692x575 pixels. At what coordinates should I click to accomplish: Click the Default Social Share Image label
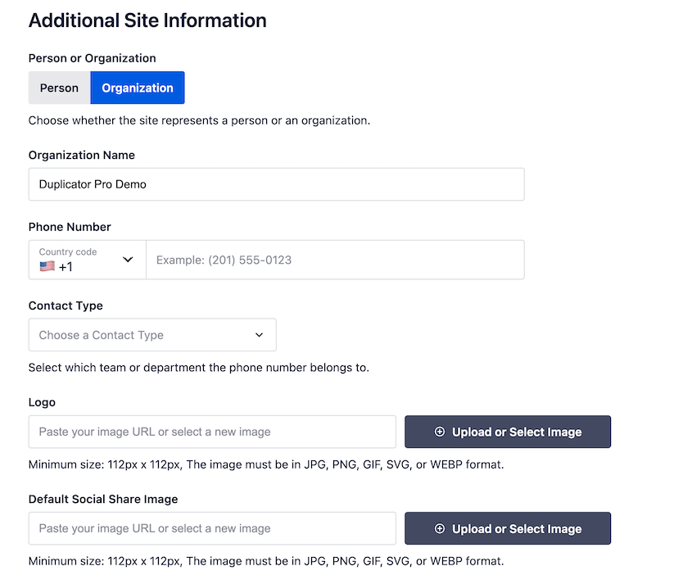(x=103, y=499)
